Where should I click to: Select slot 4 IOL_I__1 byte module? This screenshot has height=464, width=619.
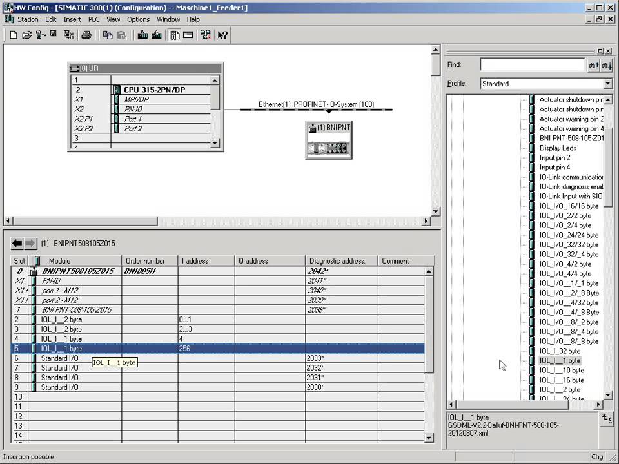pos(219,339)
